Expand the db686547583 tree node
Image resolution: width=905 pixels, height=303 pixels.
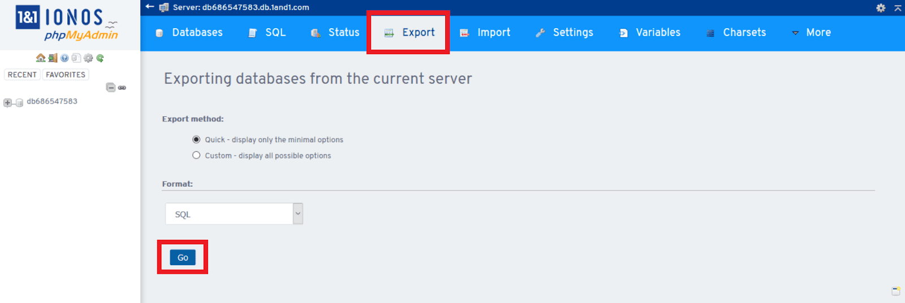pos(7,103)
